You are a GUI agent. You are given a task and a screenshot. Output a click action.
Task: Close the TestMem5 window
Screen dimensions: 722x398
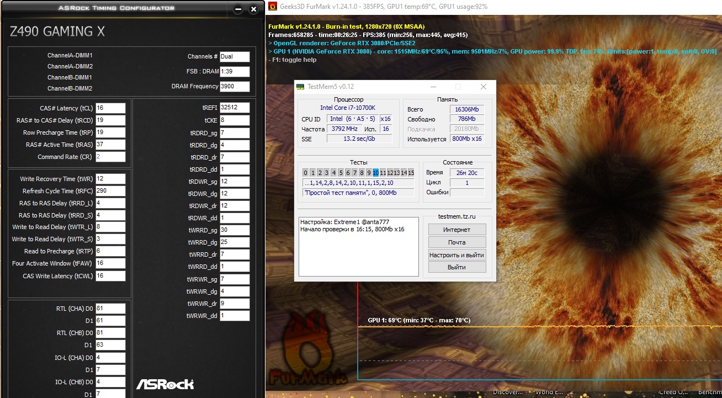[x=484, y=87]
